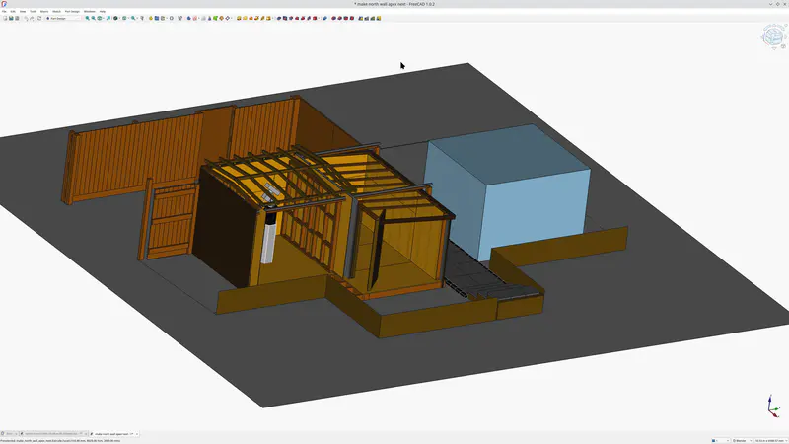This screenshot has width=789, height=444.
Task: Select the Polar pattern tool
Action: 373,18
